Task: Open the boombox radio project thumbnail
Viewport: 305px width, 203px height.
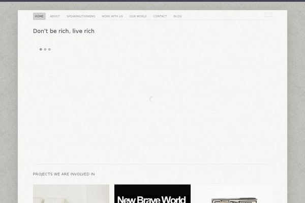Action: 234,194
